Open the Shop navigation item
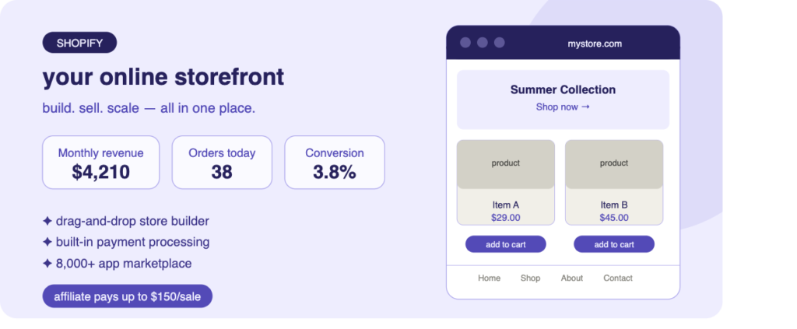Image resolution: width=797 pixels, height=329 pixels. tap(530, 278)
